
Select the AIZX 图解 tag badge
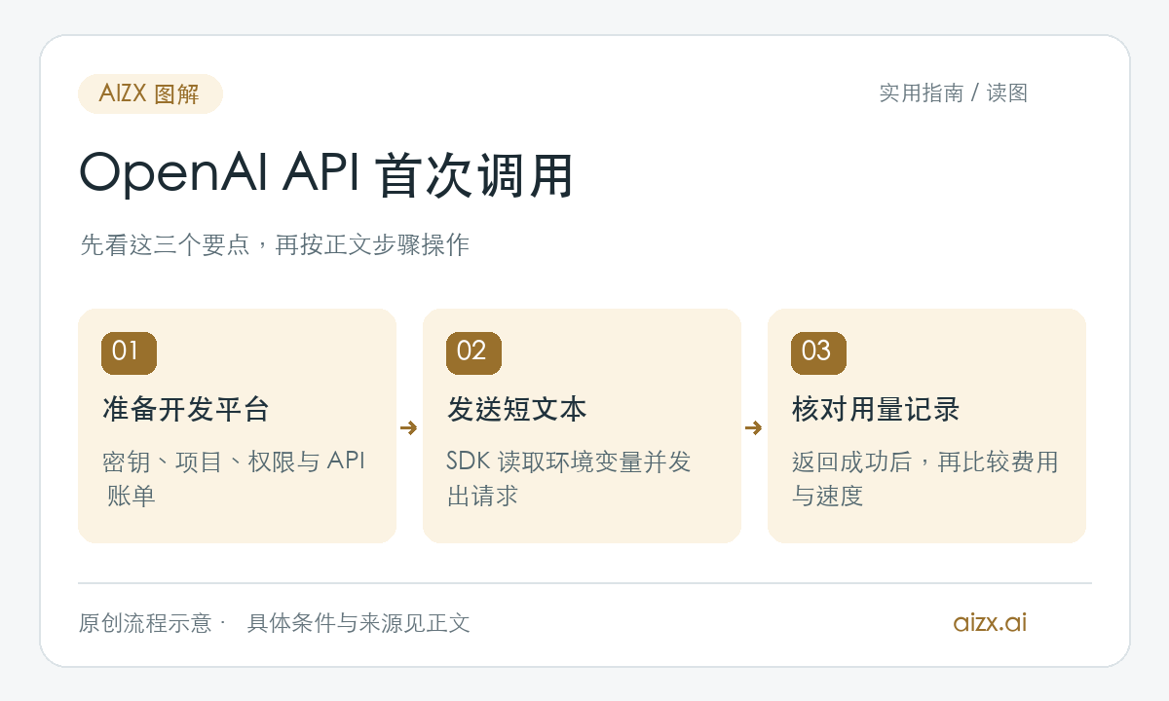coord(150,93)
